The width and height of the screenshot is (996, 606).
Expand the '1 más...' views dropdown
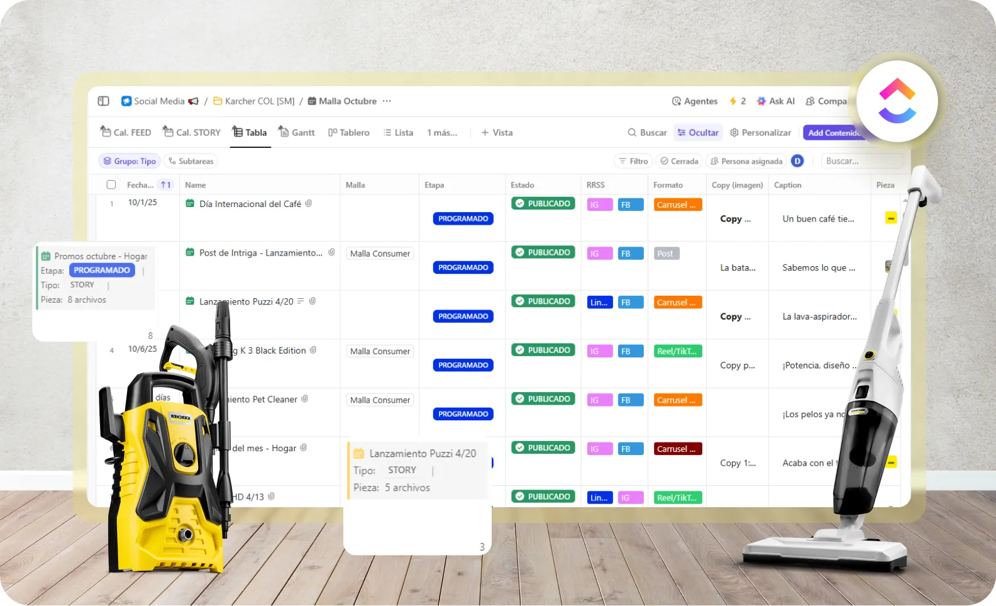point(442,133)
